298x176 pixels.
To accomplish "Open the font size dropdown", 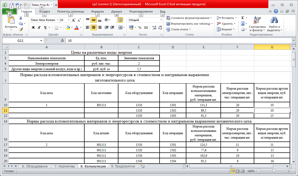I will (x=68, y=20).
